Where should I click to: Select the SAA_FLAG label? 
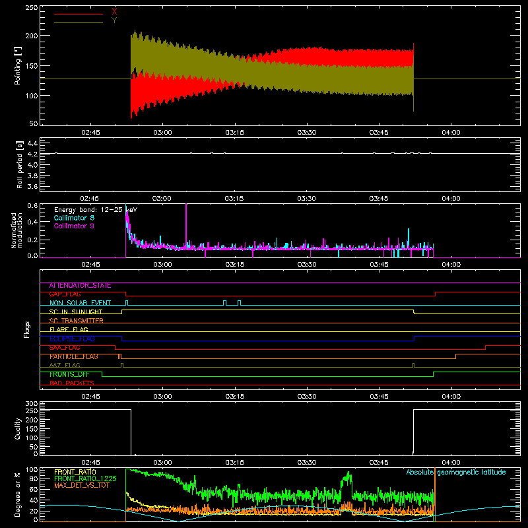65,348
